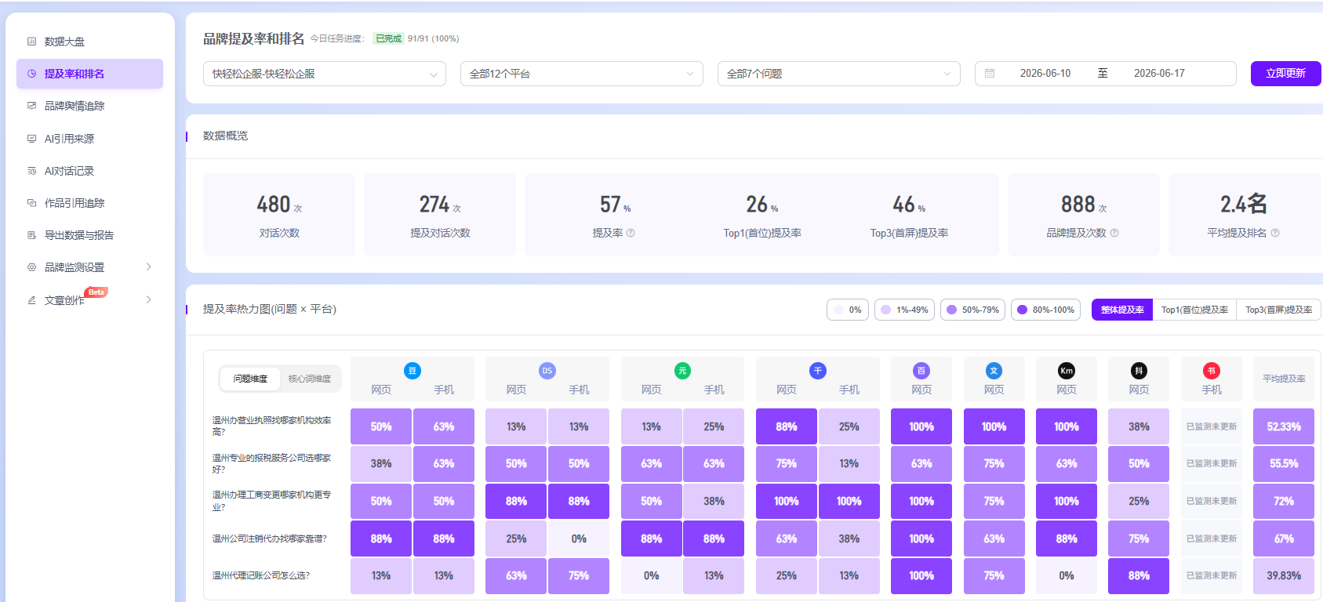Click the 67% average cell
The height and width of the screenshot is (602, 1323).
[x=1284, y=539]
